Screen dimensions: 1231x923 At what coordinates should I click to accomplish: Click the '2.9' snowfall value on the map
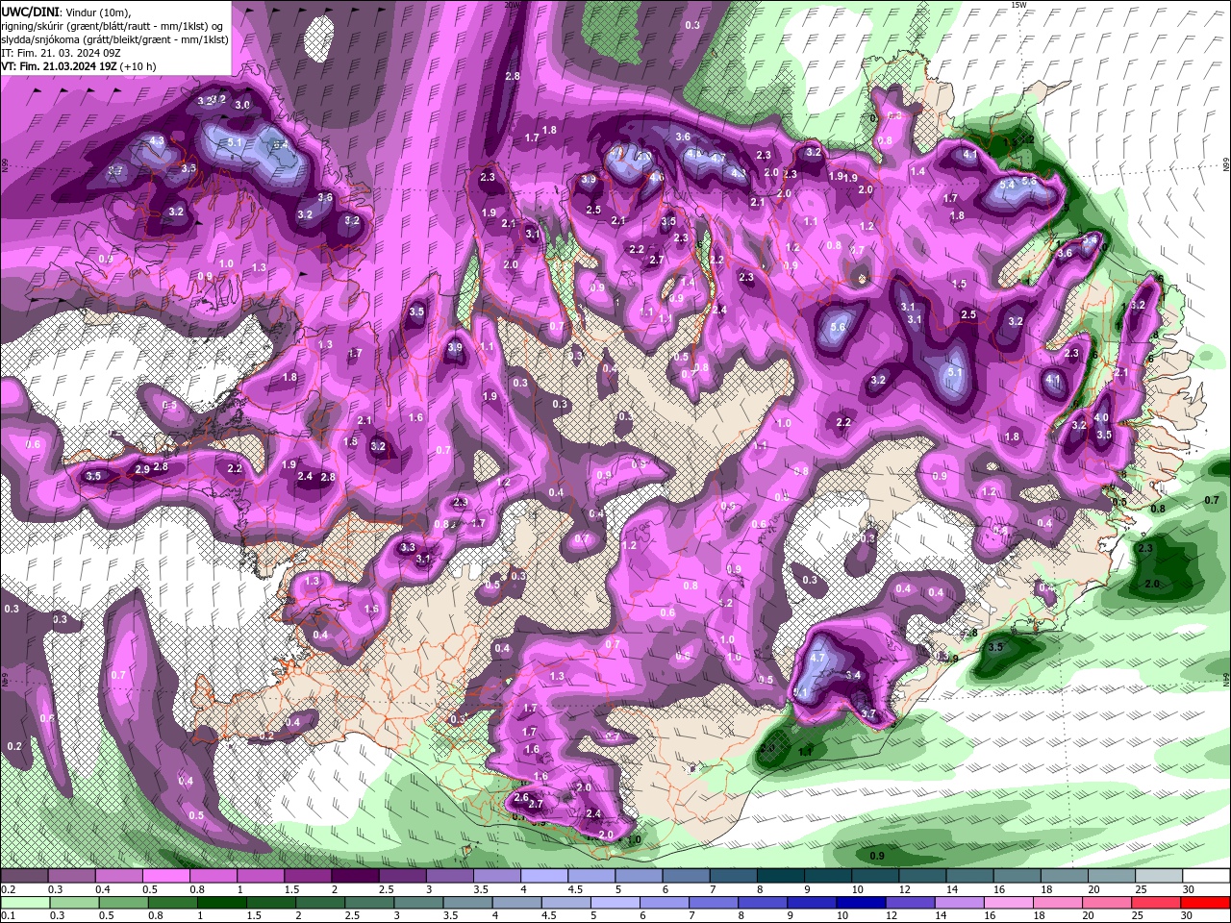tap(142, 469)
